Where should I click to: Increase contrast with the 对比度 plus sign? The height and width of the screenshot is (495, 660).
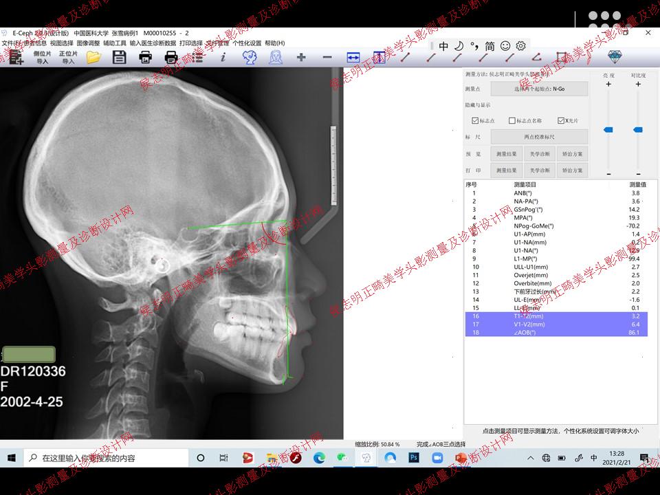(x=638, y=84)
